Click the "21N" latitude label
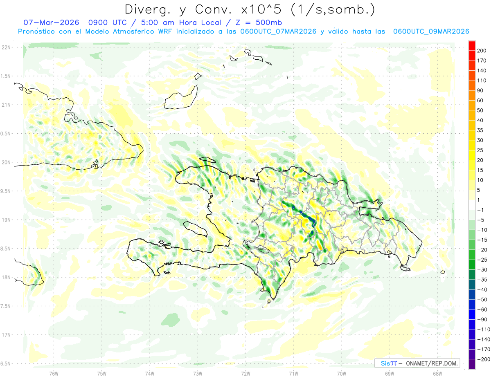Viewport: 491px width, 379px height. [6, 105]
